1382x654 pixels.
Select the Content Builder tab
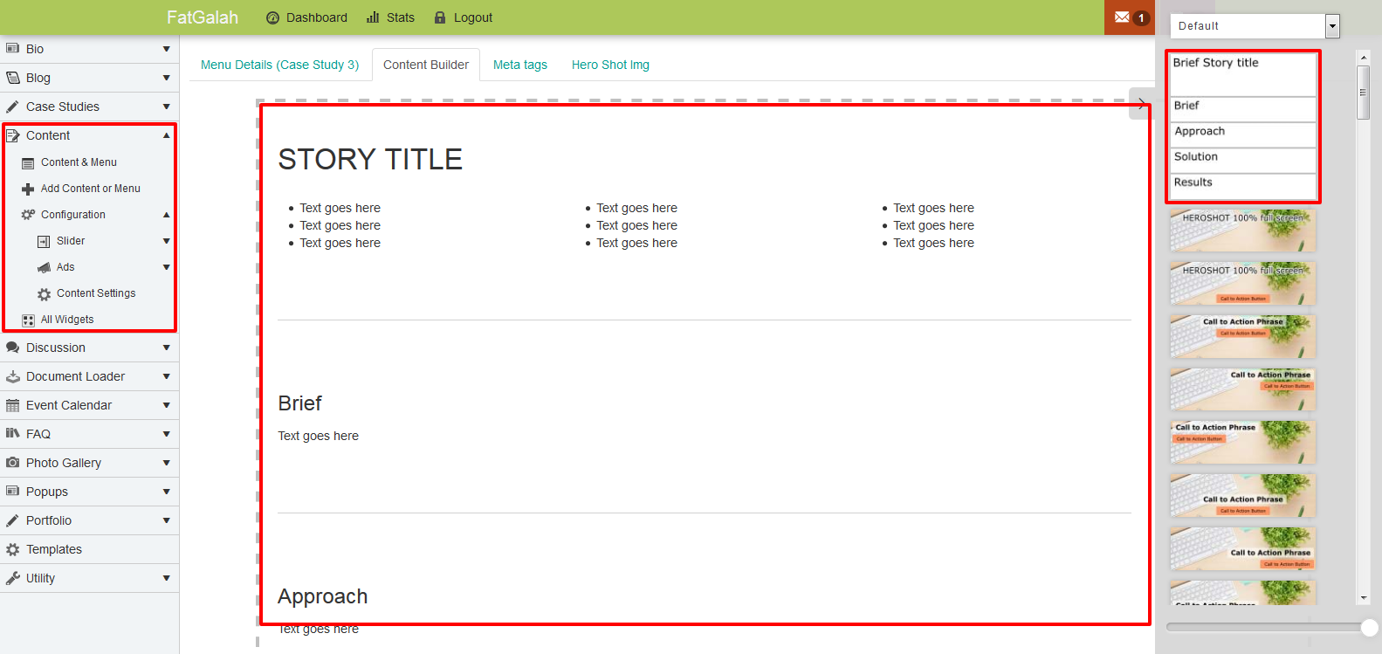426,65
